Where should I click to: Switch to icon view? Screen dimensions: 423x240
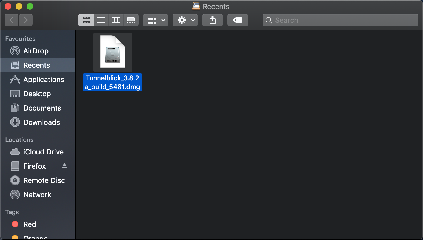tap(86, 20)
